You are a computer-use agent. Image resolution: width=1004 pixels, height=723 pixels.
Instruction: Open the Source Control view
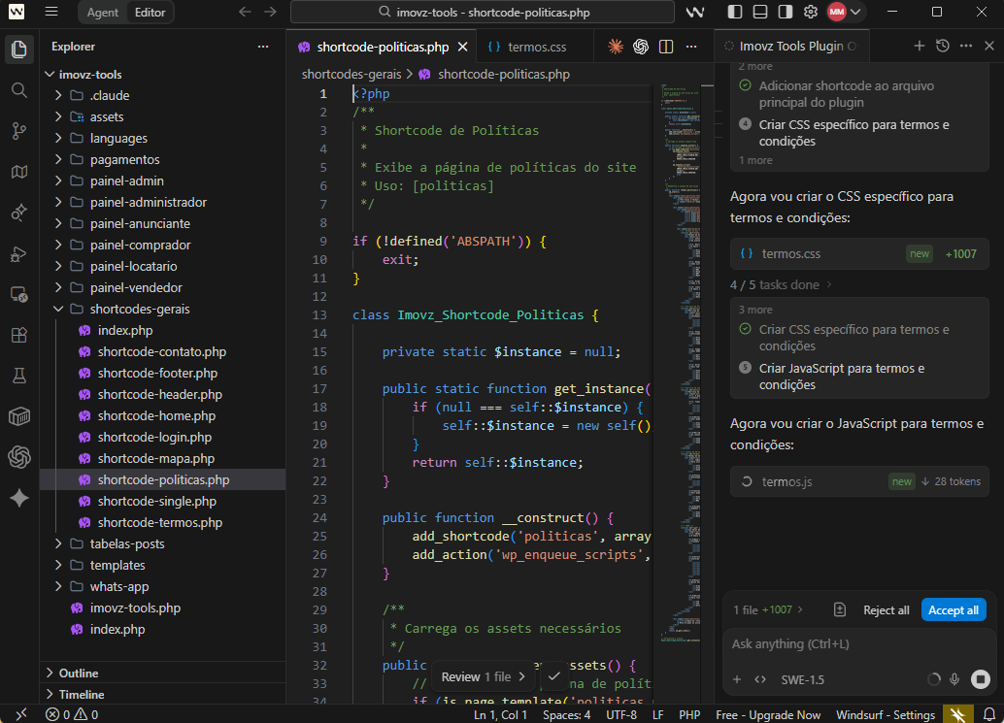click(x=19, y=131)
